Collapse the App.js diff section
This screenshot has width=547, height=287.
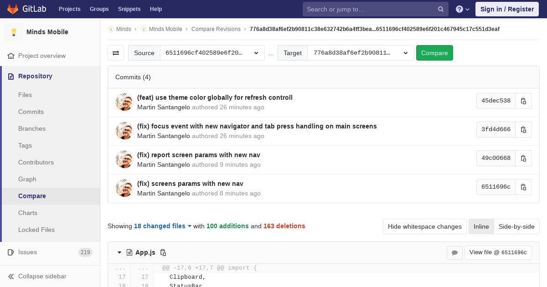point(119,252)
